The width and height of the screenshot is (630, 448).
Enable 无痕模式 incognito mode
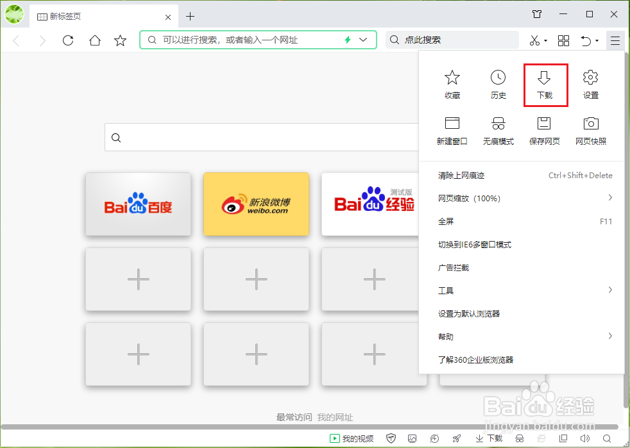coord(498,128)
